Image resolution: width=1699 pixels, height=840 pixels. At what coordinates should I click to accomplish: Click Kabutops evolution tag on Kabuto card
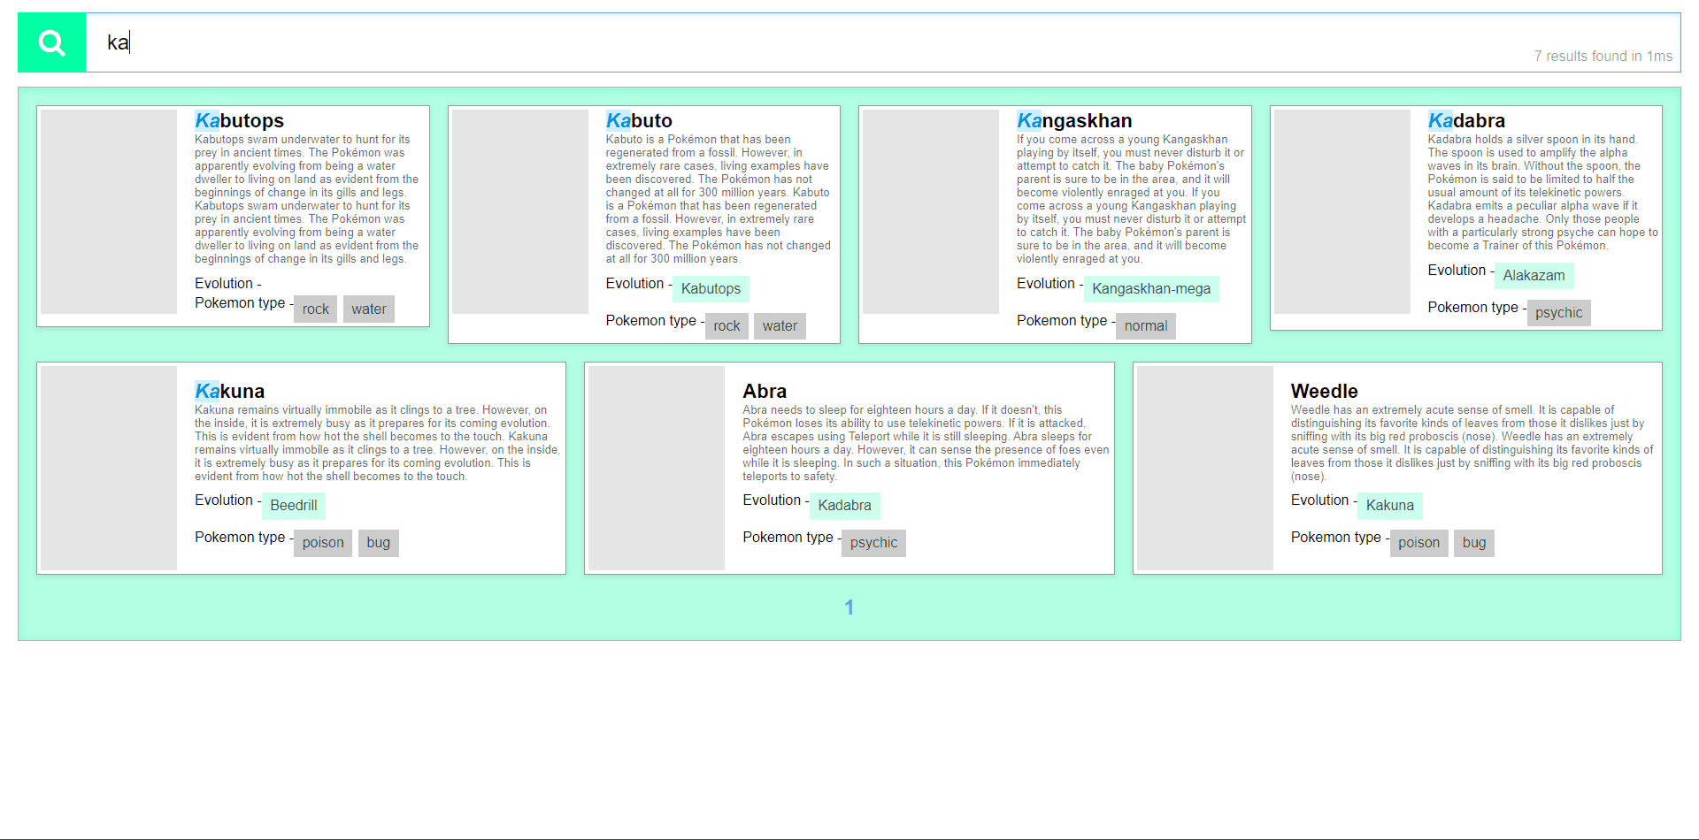pyautogui.click(x=711, y=289)
